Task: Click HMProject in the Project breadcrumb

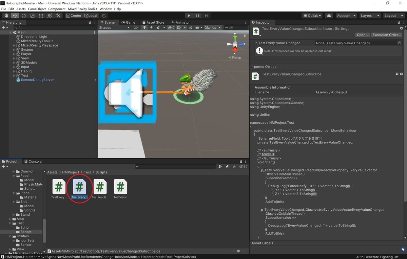Action: pyautogui.click(x=71, y=172)
